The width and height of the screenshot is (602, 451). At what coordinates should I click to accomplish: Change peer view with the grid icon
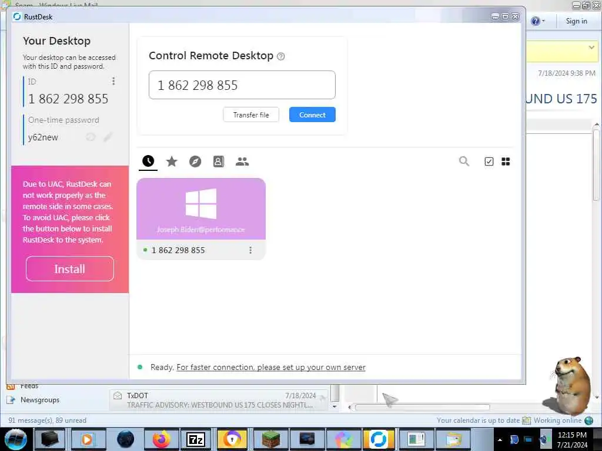pos(506,161)
